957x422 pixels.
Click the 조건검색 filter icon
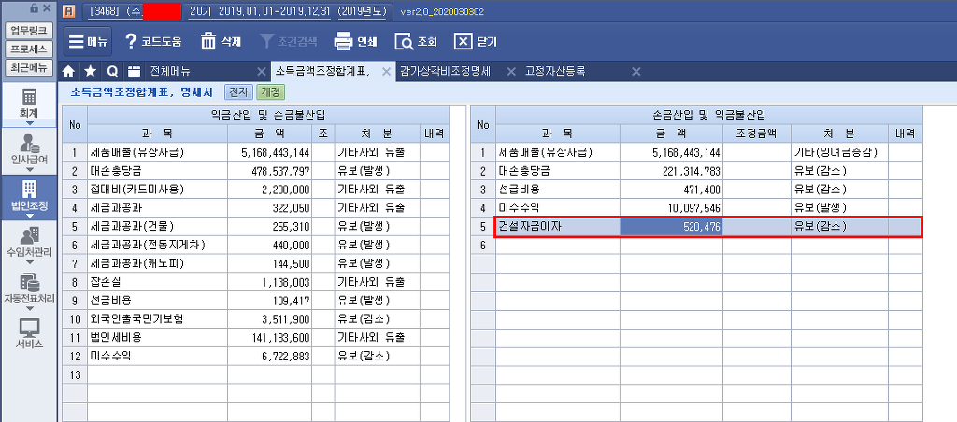(266, 41)
